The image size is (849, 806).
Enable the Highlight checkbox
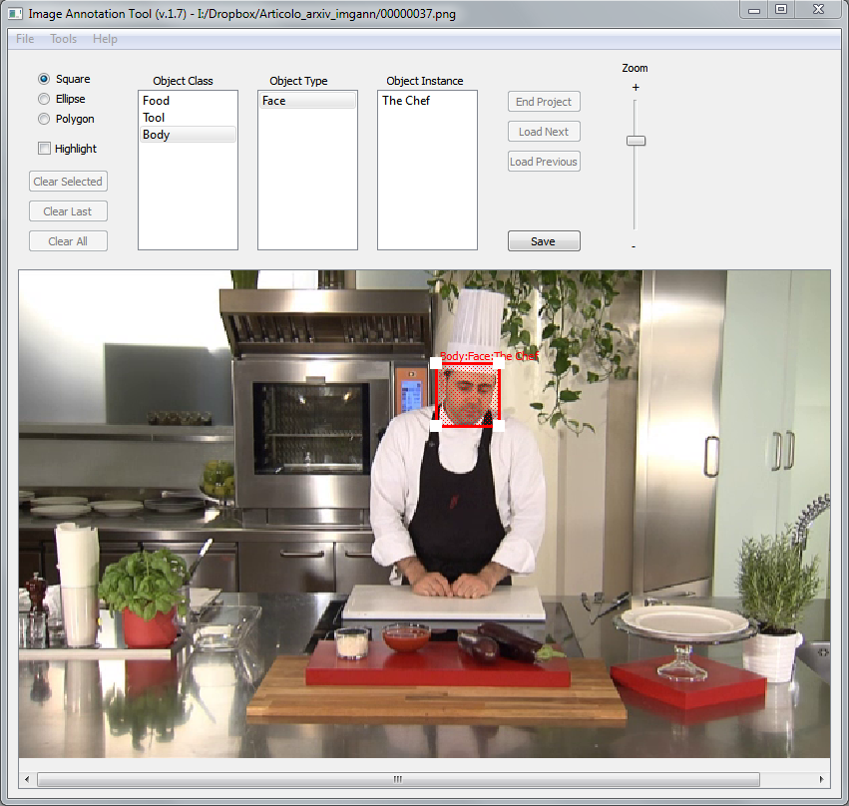pyautogui.click(x=44, y=149)
